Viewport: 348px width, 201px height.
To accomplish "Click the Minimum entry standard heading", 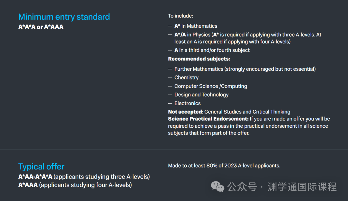I will click(x=64, y=17).
